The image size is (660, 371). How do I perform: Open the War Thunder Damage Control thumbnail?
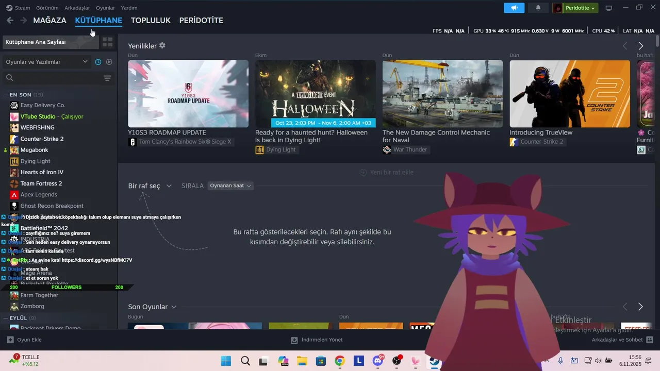point(442,94)
